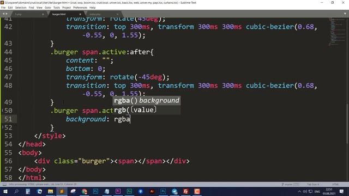Open the View menu
Screen dimensions: 349x196
point(39,8)
